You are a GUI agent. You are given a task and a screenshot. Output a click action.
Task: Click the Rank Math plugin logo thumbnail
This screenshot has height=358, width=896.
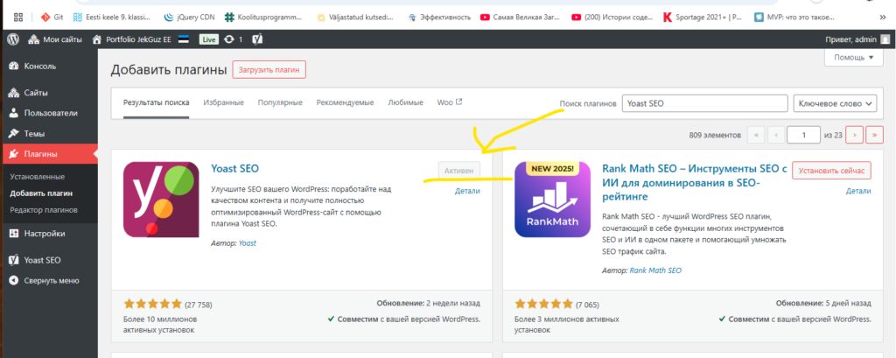553,199
